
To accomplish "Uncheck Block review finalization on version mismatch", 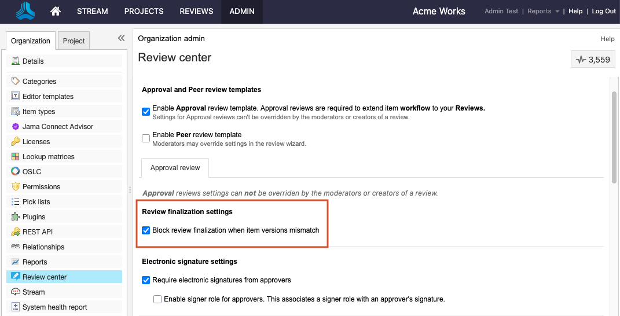I will click(x=146, y=230).
